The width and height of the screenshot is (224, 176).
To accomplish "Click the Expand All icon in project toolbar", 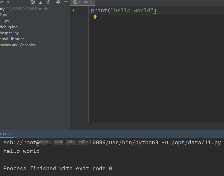I will (x=40, y=2).
